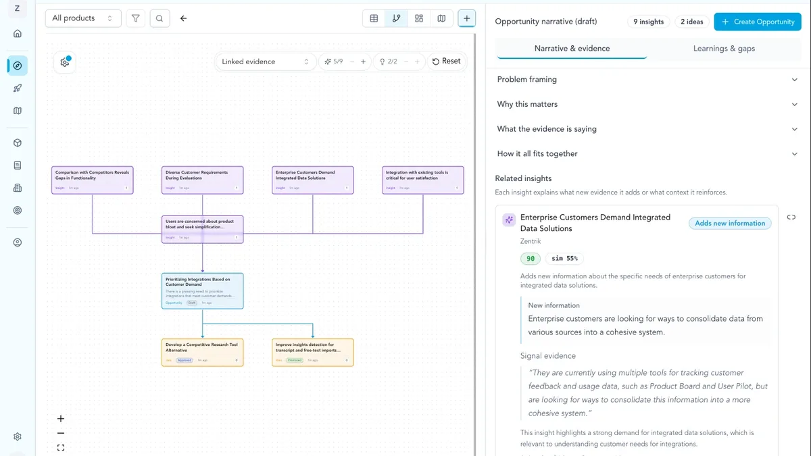Zoom in on the canvas
Screen dimensions: 811x456
(x=61, y=419)
